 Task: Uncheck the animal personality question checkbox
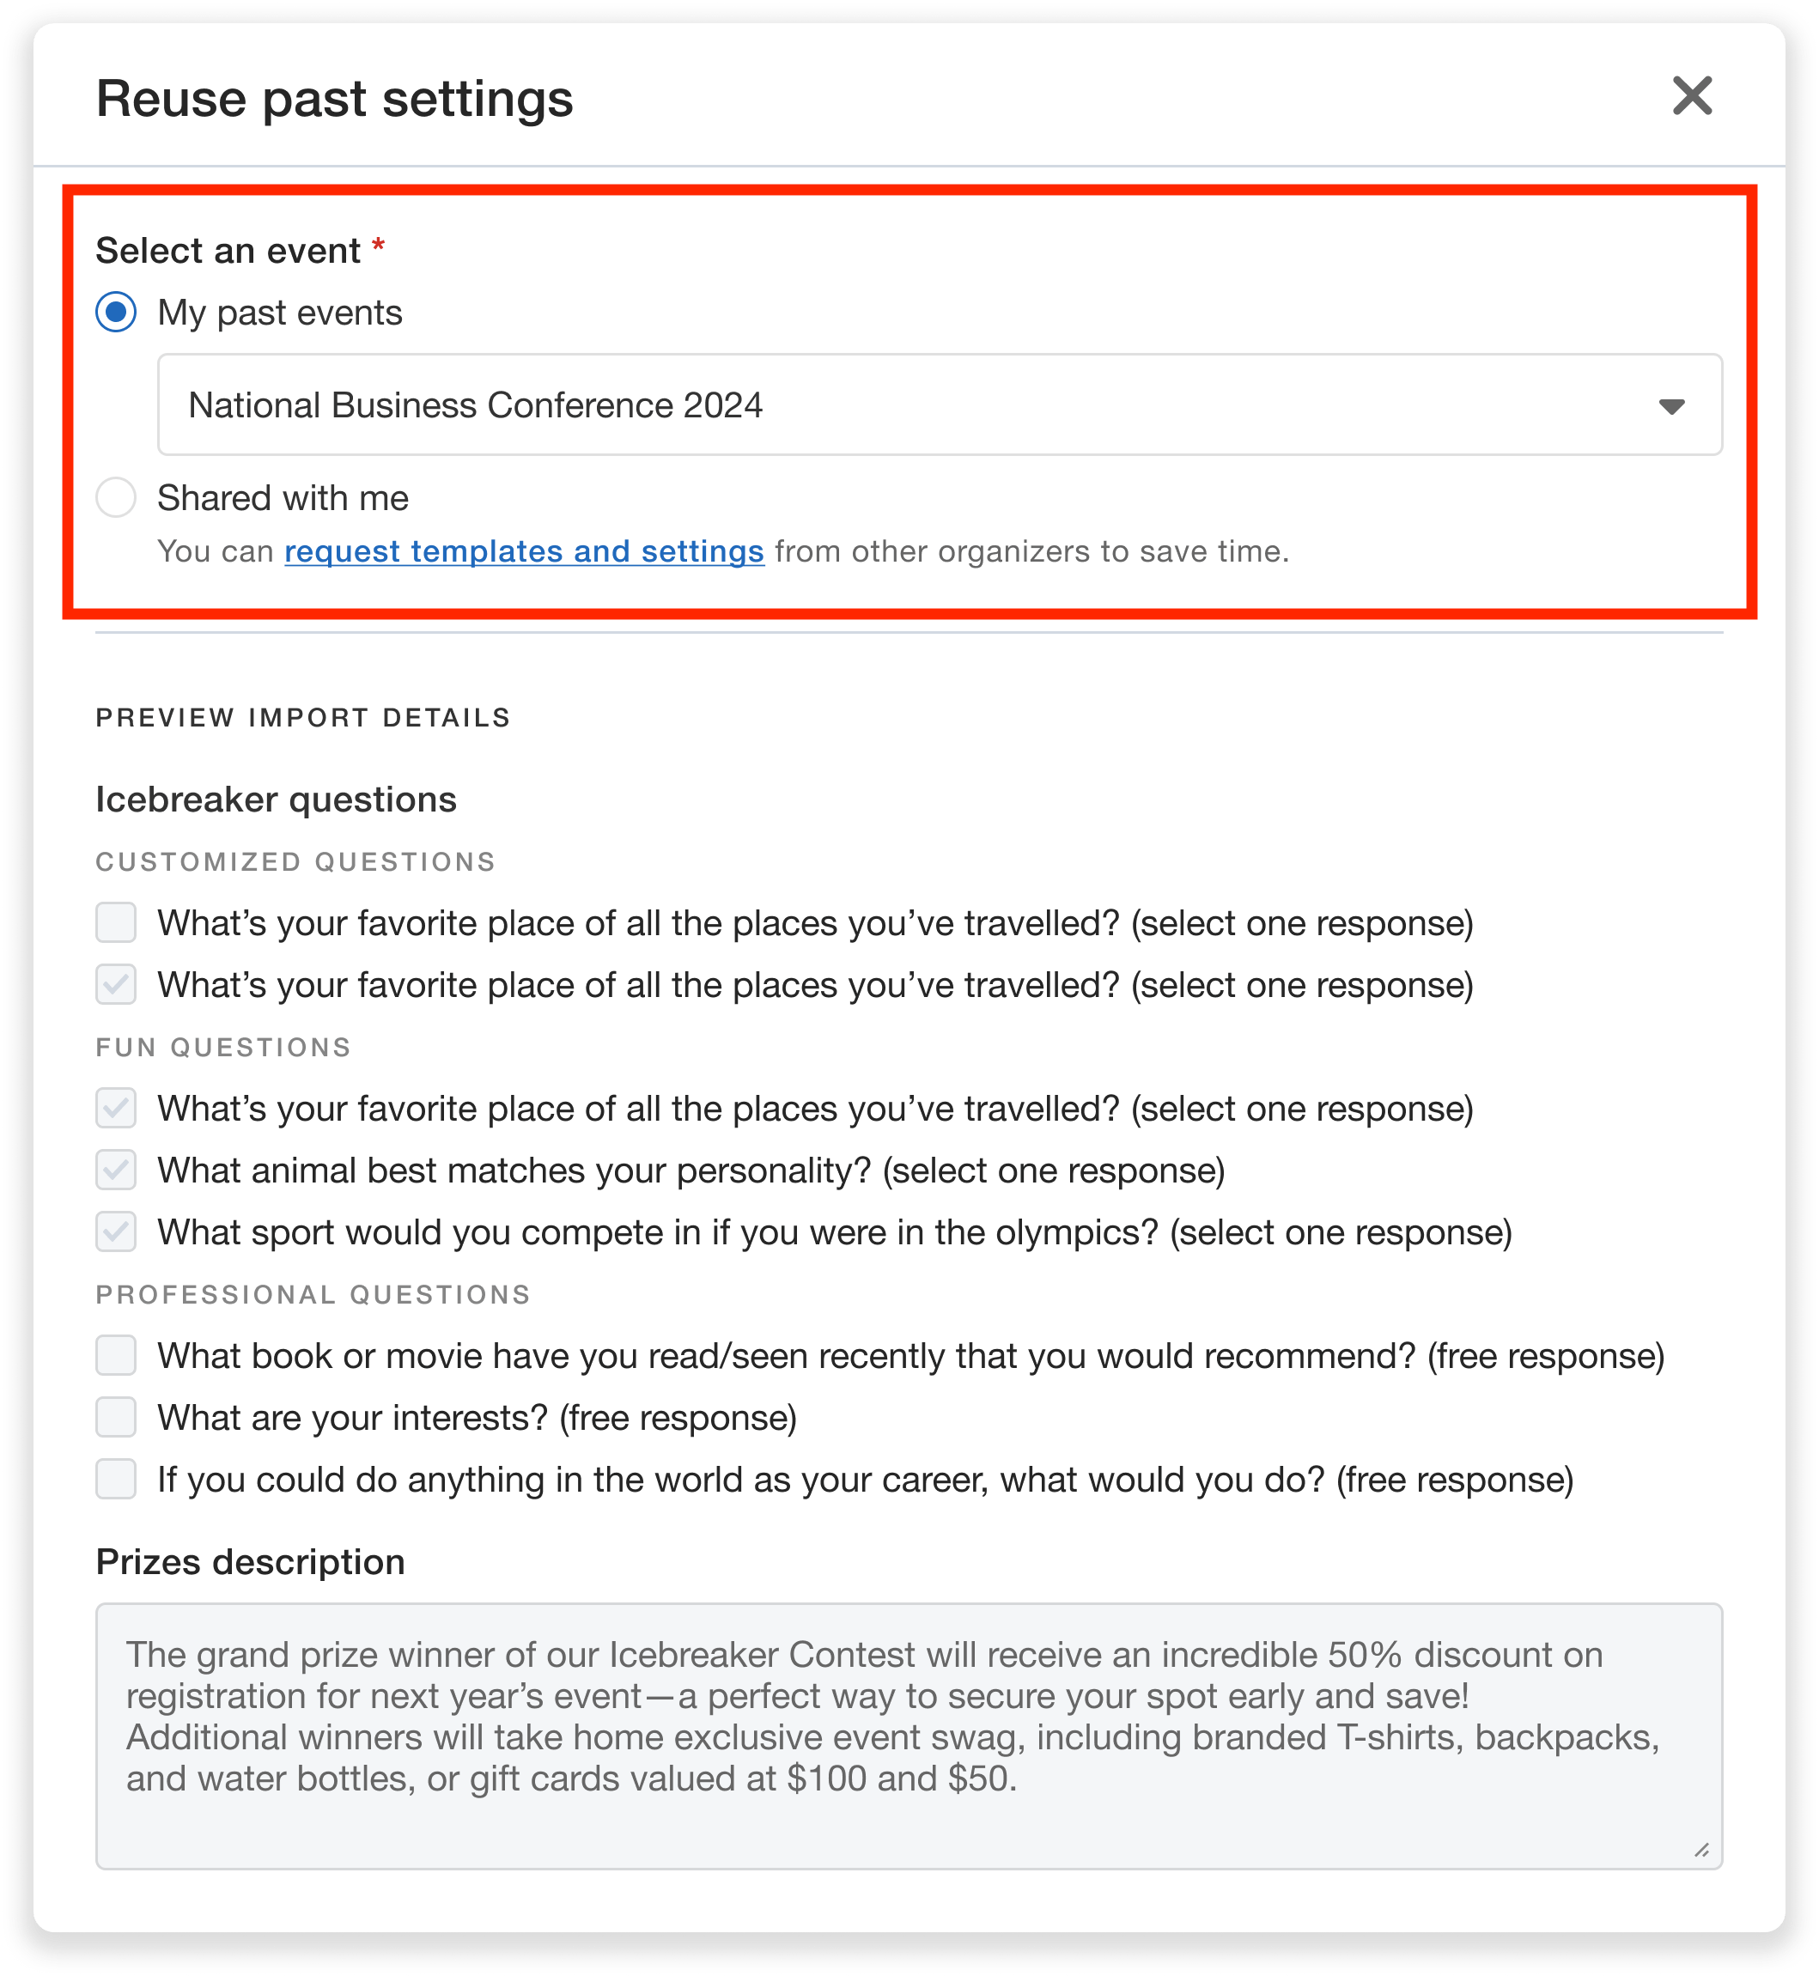(x=116, y=1171)
